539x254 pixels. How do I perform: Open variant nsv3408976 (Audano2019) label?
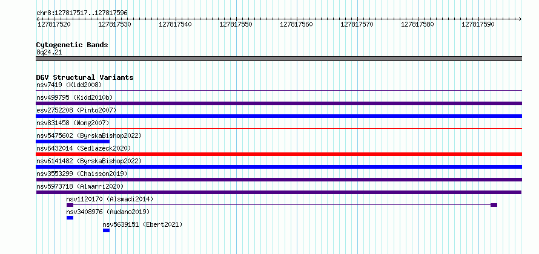tap(108, 212)
